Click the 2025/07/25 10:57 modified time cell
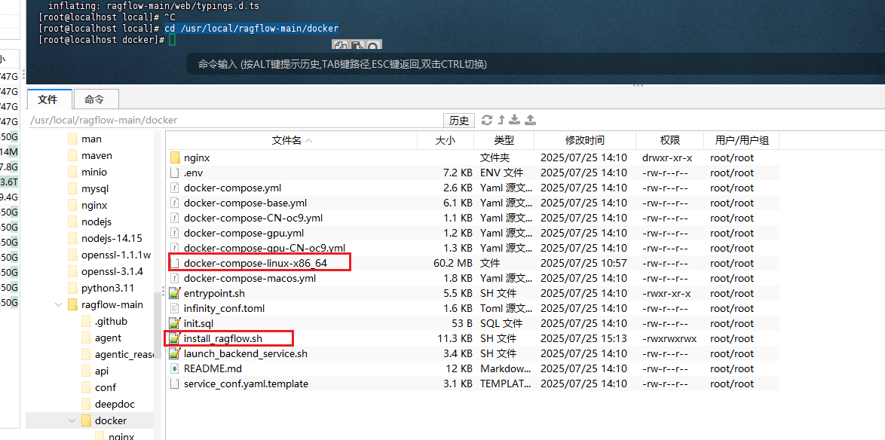The width and height of the screenshot is (885, 440). 583,263
